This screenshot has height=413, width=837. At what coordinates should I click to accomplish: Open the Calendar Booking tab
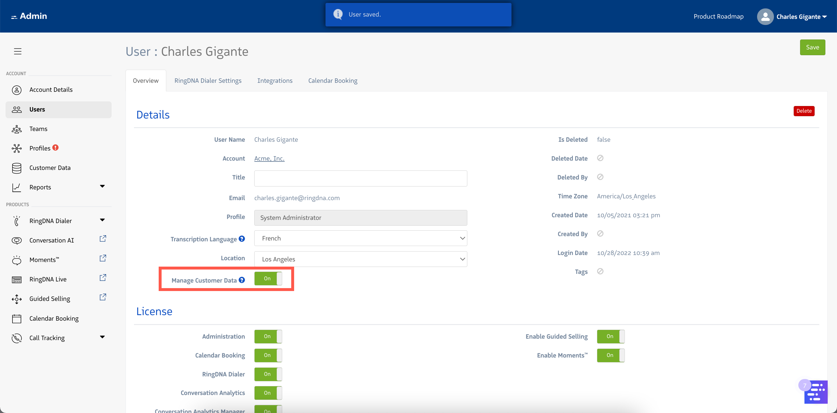click(333, 80)
